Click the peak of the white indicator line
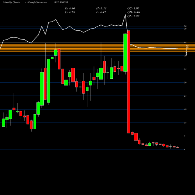 point(125,15)
